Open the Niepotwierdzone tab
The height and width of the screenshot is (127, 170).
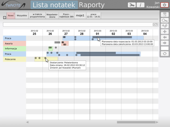pos(52,16)
